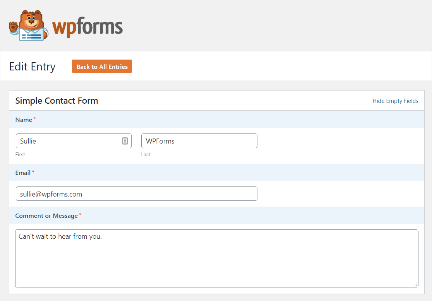The image size is (432, 301).
Task: Click the First name input containing Sullie
Action: [x=74, y=141]
